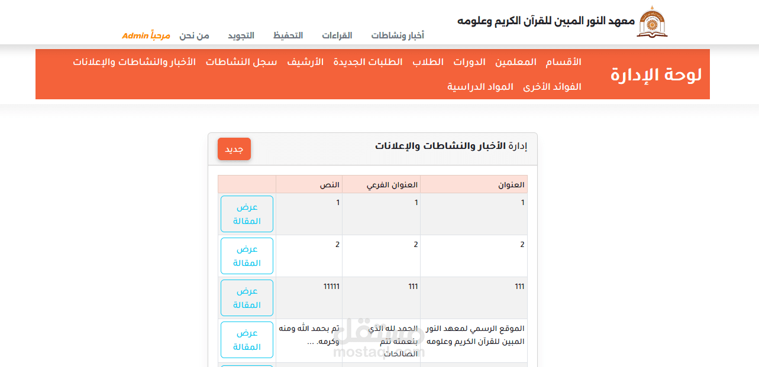
Task: Open أخبار ونشاطات in top navigation
Action: [x=398, y=35]
